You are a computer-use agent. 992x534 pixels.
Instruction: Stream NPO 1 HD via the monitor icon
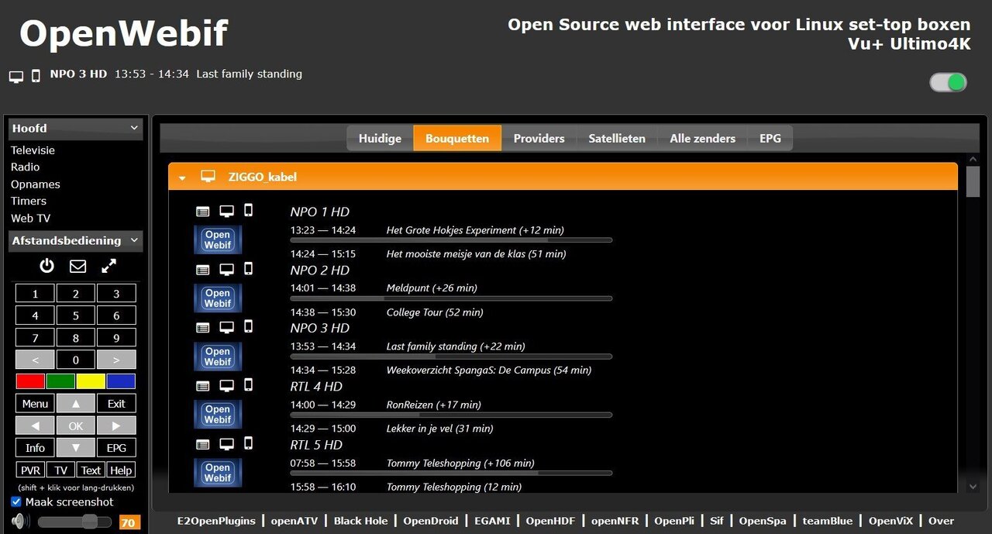pos(226,210)
